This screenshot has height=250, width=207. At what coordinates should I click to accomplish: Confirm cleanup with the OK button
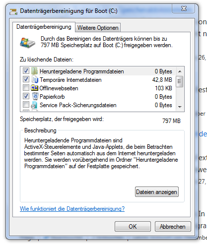(133, 227)
